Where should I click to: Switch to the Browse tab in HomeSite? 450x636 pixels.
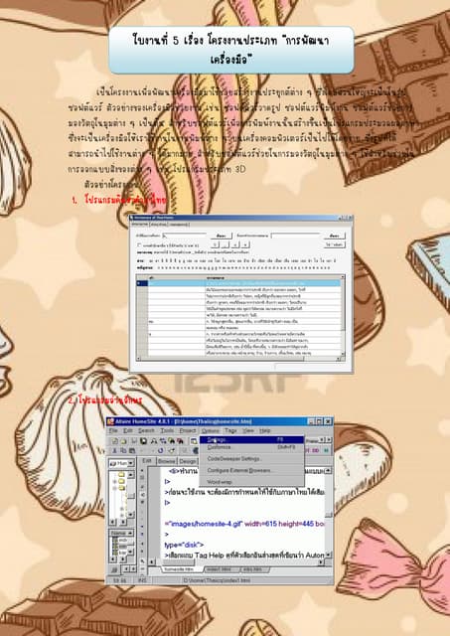[x=166, y=461]
